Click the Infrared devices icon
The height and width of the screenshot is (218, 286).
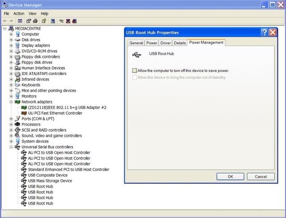point(17,79)
